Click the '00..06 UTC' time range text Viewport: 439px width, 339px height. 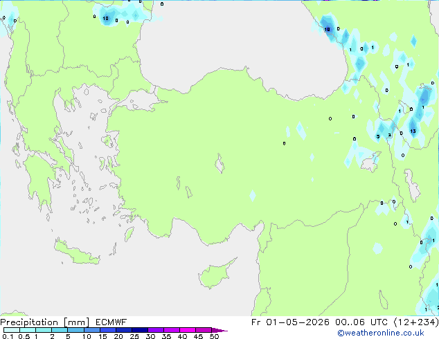tap(361, 322)
